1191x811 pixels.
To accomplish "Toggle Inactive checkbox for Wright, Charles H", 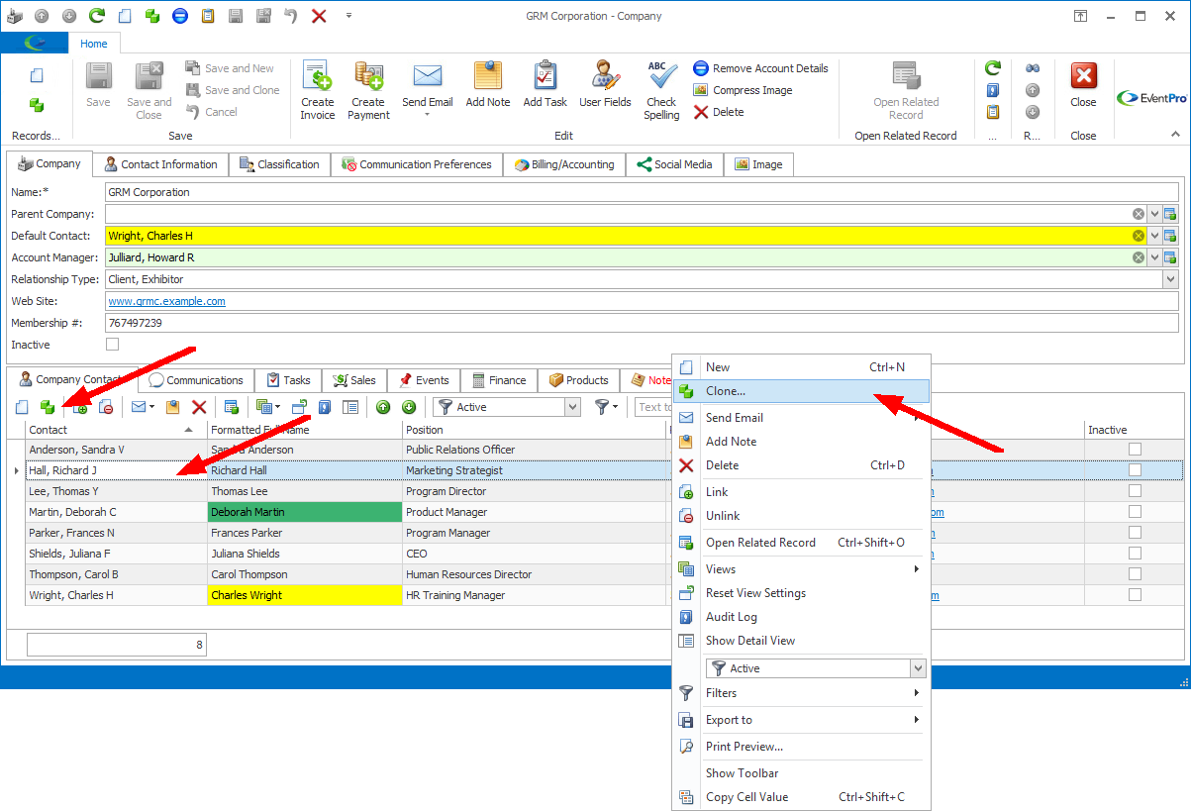I will coord(1135,595).
